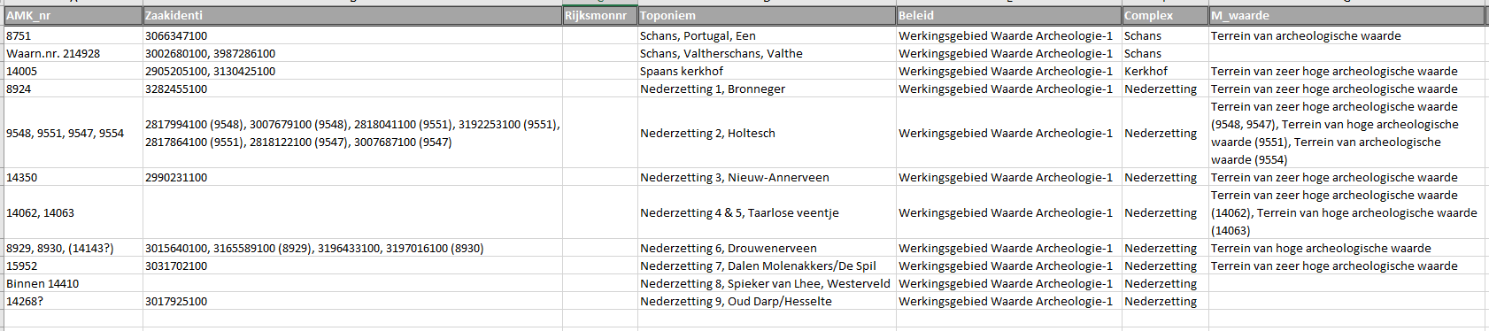
Task: Select the Complex column header
Action: point(1165,16)
